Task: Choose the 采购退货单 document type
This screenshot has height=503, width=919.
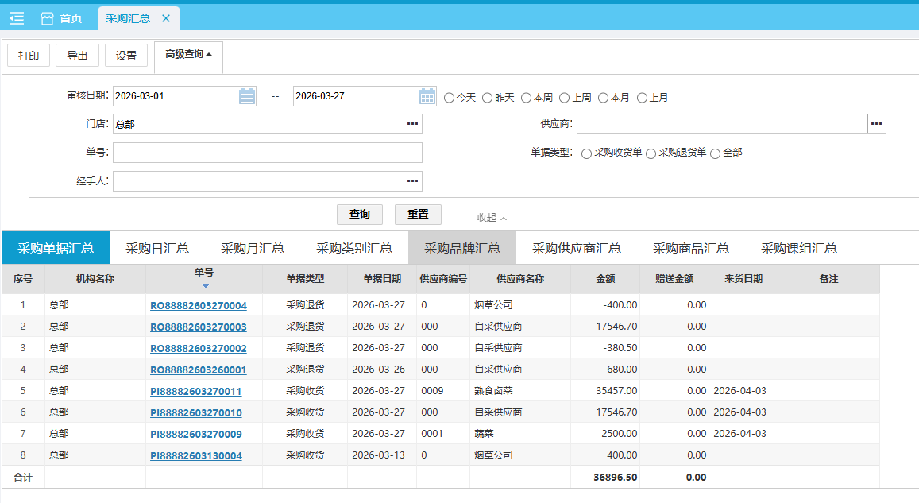Action: click(x=651, y=153)
